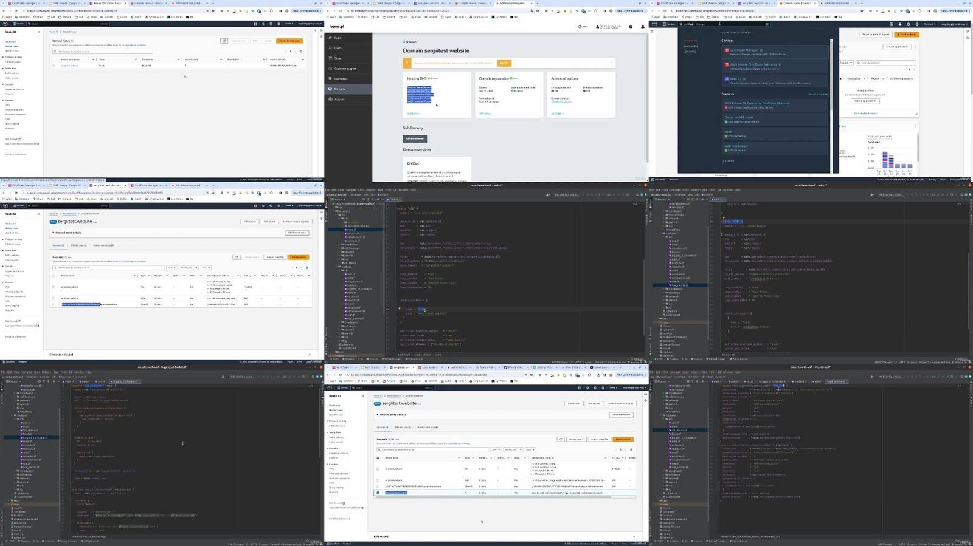
Task: Click the AWS IQ service icon
Action: pyautogui.click(x=726, y=79)
